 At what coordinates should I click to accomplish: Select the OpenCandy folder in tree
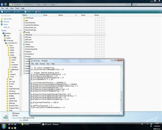coord(13,101)
